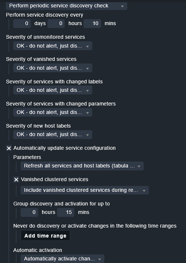Open the changed parameters severity dropdown
Screen dimensions: 186x263
[x=53, y=113]
